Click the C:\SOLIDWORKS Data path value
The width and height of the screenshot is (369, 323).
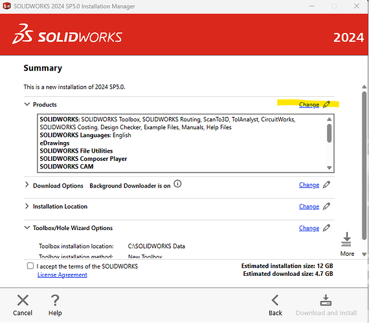[157, 246]
